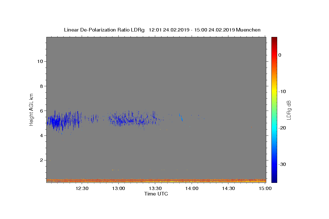329x219 pixels.
Task: Click the height tick label 4
Action: tap(41, 136)
